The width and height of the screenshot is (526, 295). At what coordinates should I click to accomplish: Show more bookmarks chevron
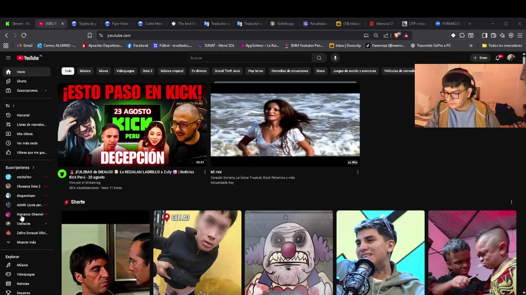tap(471, 45)
